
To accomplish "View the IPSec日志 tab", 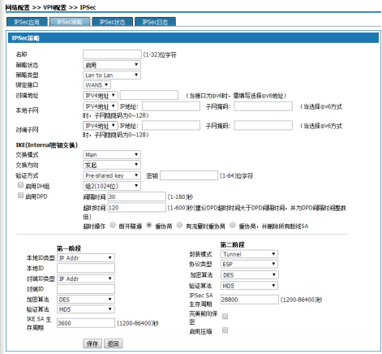I will pos(155,22).
